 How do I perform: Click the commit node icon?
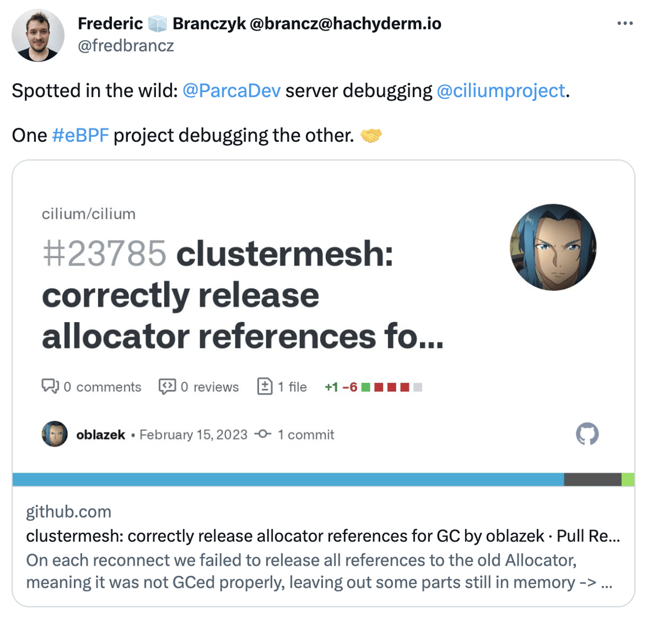point(263,434)
